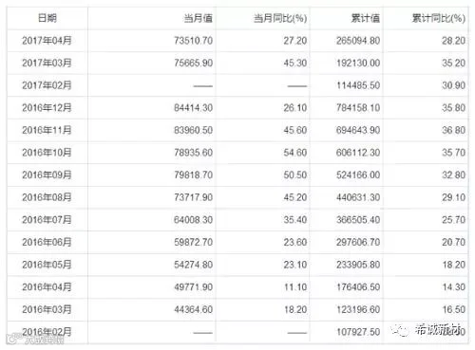The image size is (475, 350).
Task: Click cumulative growth 16.50 for 2016年03月
Action: point(454,309)
